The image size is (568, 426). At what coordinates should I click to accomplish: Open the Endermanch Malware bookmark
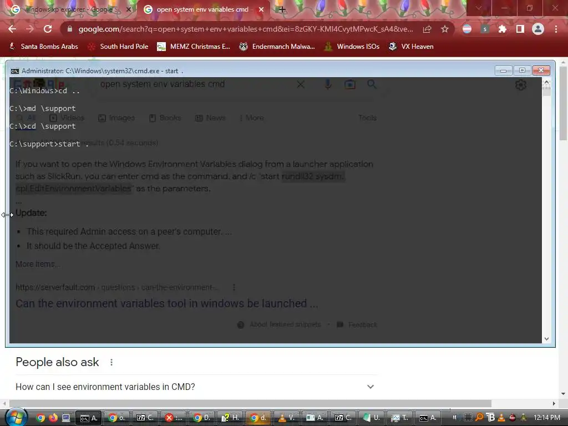277,47
